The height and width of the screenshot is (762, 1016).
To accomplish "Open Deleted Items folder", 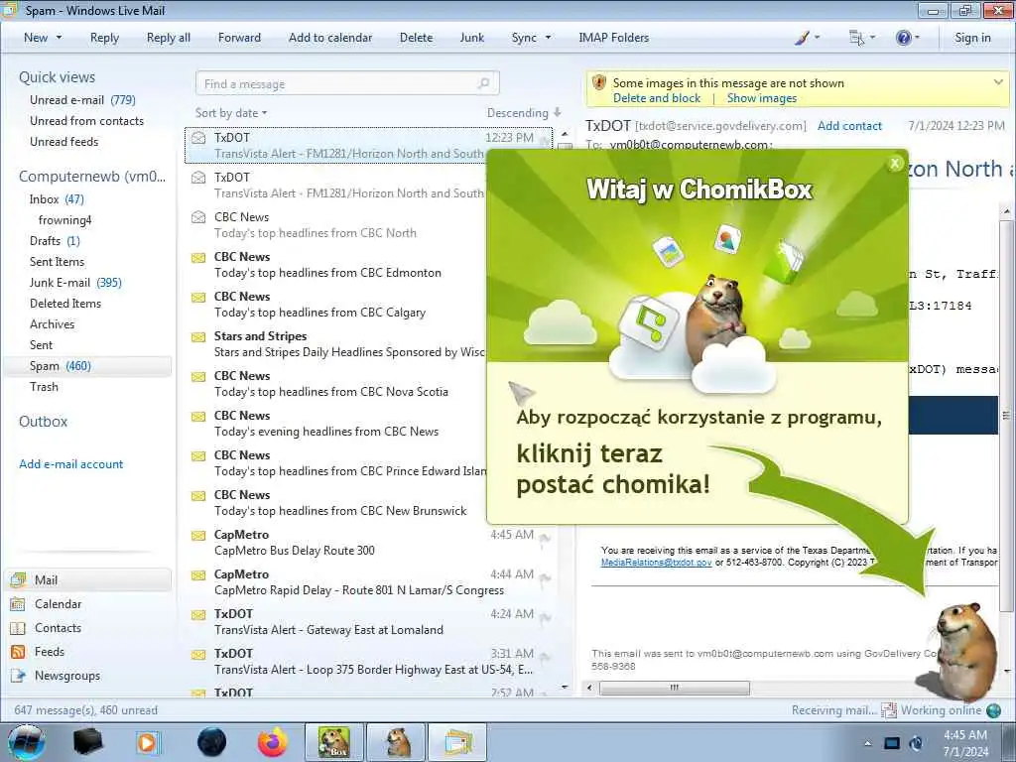I will 65,303.
